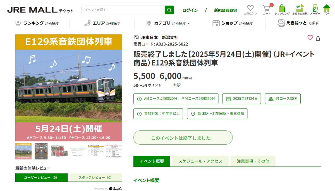Open ショップから探す menu item
335x191 pixels.
[x=233, y=23]
